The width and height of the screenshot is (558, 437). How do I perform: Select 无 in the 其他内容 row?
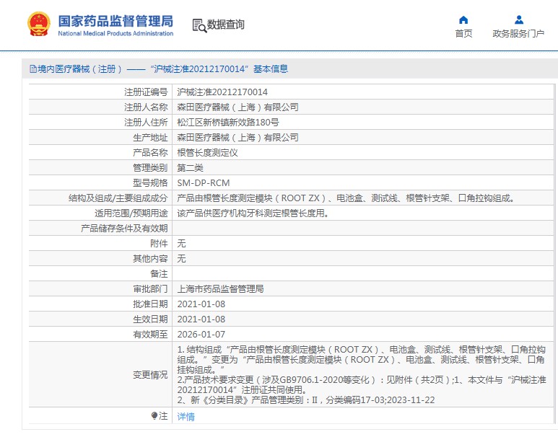pyautogui.click(x=181, y=258)
